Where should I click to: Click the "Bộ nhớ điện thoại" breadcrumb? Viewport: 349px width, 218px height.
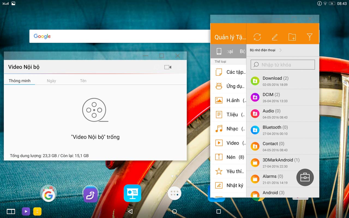coord(263,50)
